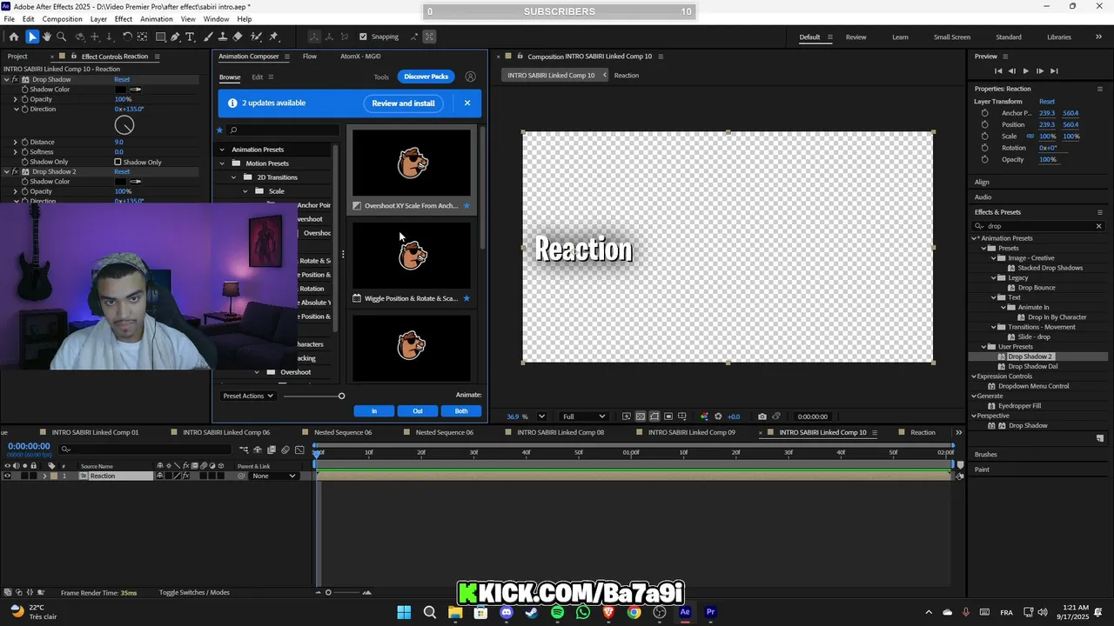Viewport: 1114px width, 626px height.
Task: Open the Composition Mini-Flowchart icon in timeline
Action: pos(244,450)
